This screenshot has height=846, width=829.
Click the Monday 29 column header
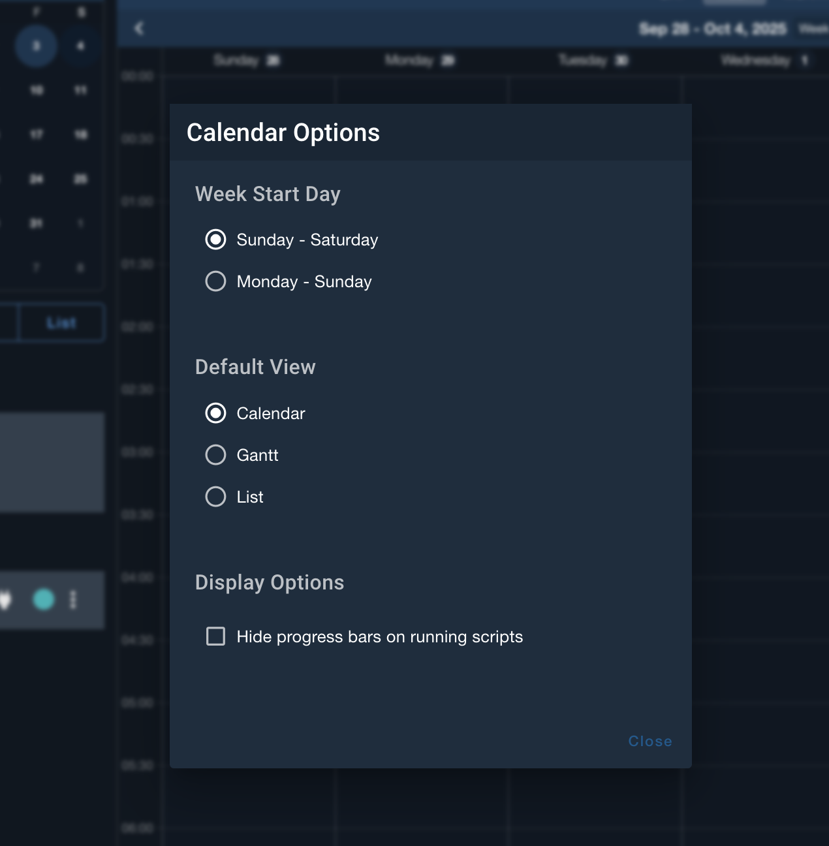(420, 61)
